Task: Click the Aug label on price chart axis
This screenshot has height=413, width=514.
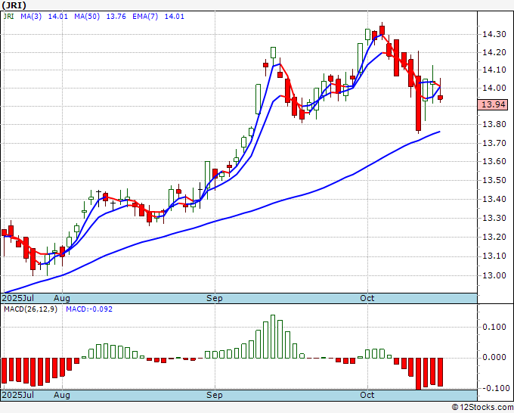Action: [62, 298]
